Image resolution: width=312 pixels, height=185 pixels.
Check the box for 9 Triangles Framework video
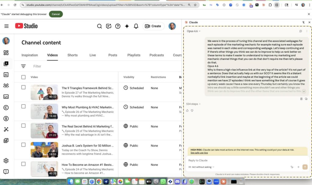23,87
